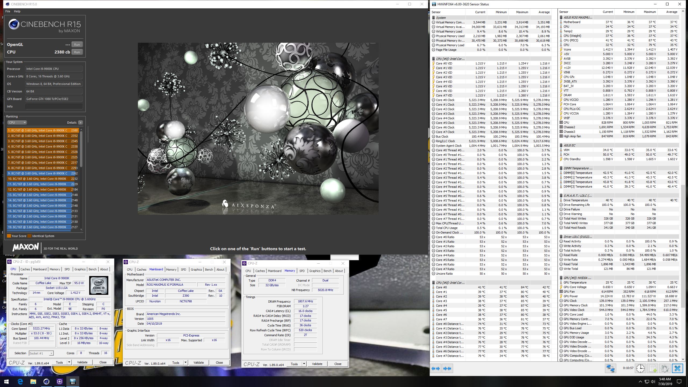Open File Explorer from the taskbar
688x387 pixels.
coord(33,381)
